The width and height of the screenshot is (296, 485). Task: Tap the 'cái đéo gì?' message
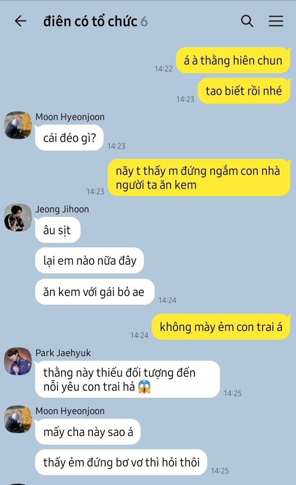click(69, 138)
